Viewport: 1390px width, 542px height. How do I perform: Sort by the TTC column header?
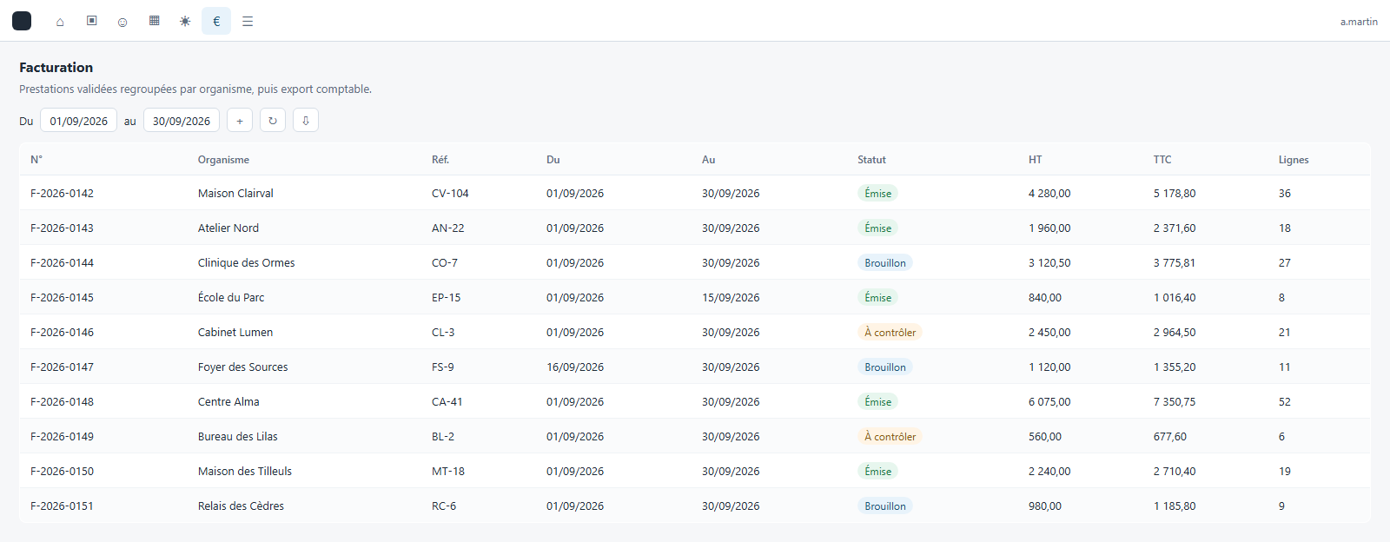(x=1162, y=160)
